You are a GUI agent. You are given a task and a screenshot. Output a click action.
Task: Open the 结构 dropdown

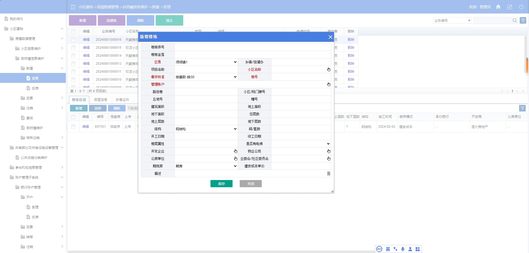pyautogui.click(x=206, y=129)
